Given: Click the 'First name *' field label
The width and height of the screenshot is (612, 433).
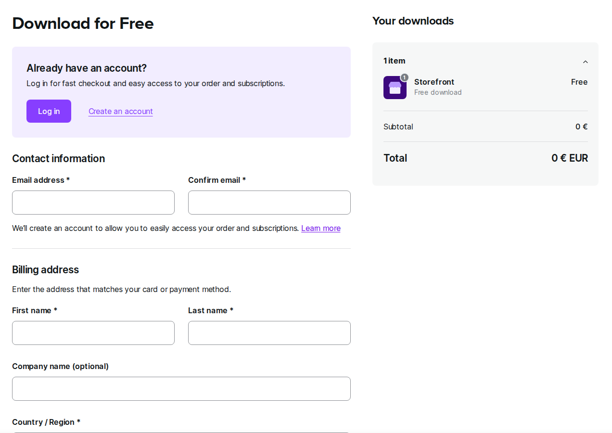Looking at the screenshot, I should pyautogui.click(x=35, y=310).
